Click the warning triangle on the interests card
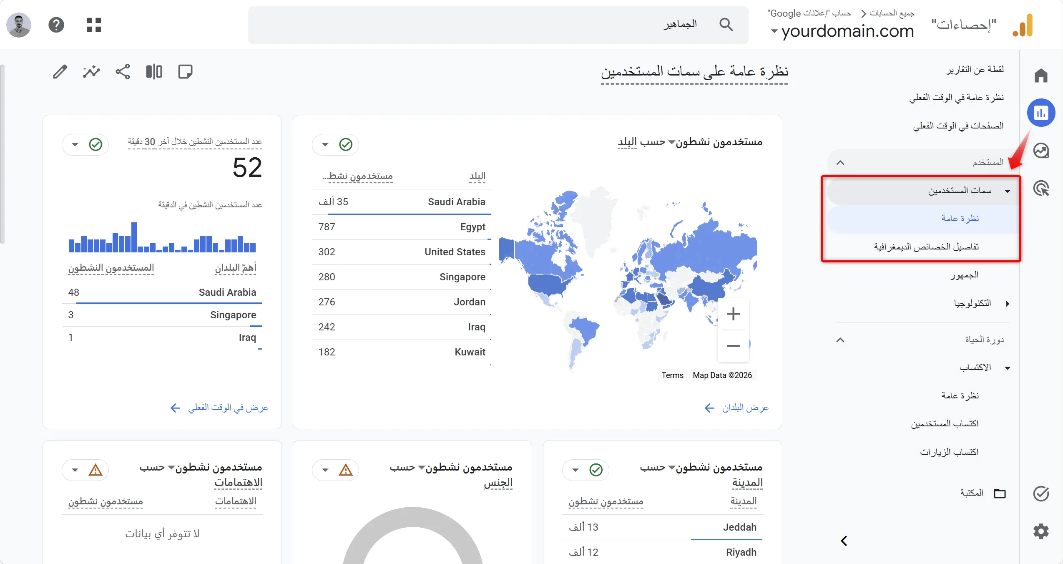This screenshot has height=564, width=1063. coord(95,470)
